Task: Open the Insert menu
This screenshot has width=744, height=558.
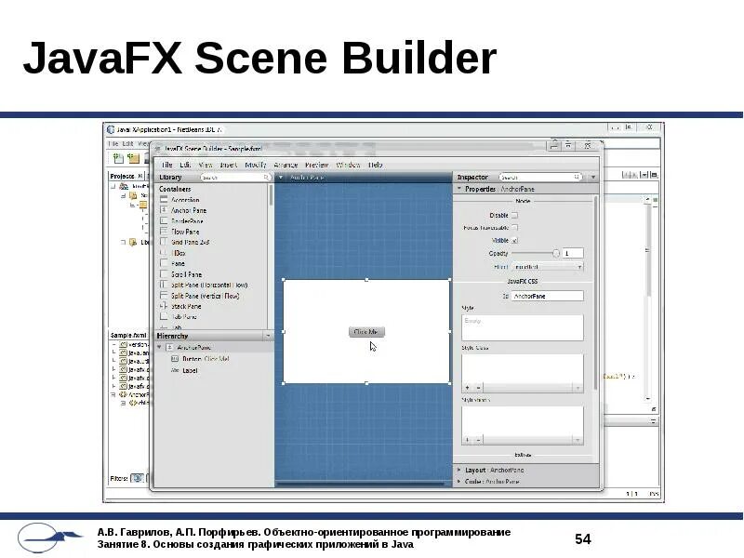Action: coord(228,165)
